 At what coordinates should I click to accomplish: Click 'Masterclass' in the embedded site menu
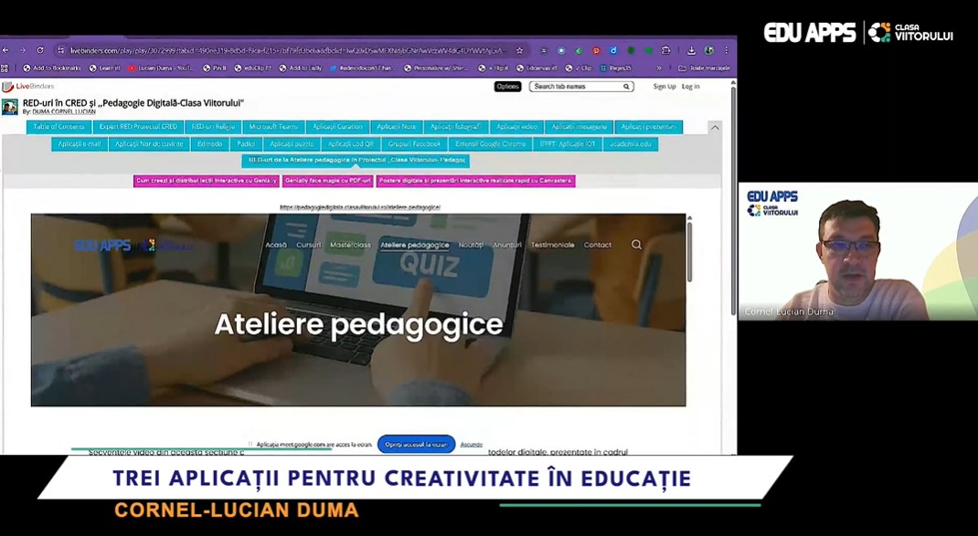click(351, 245)
